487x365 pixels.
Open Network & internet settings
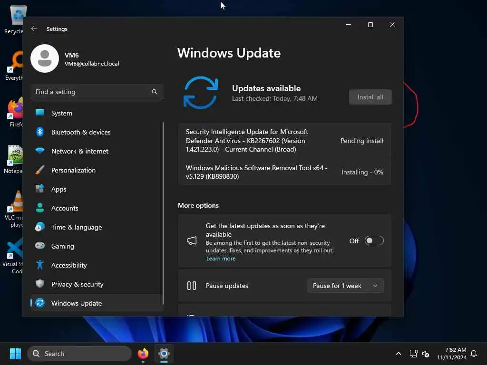click(97, 151)
